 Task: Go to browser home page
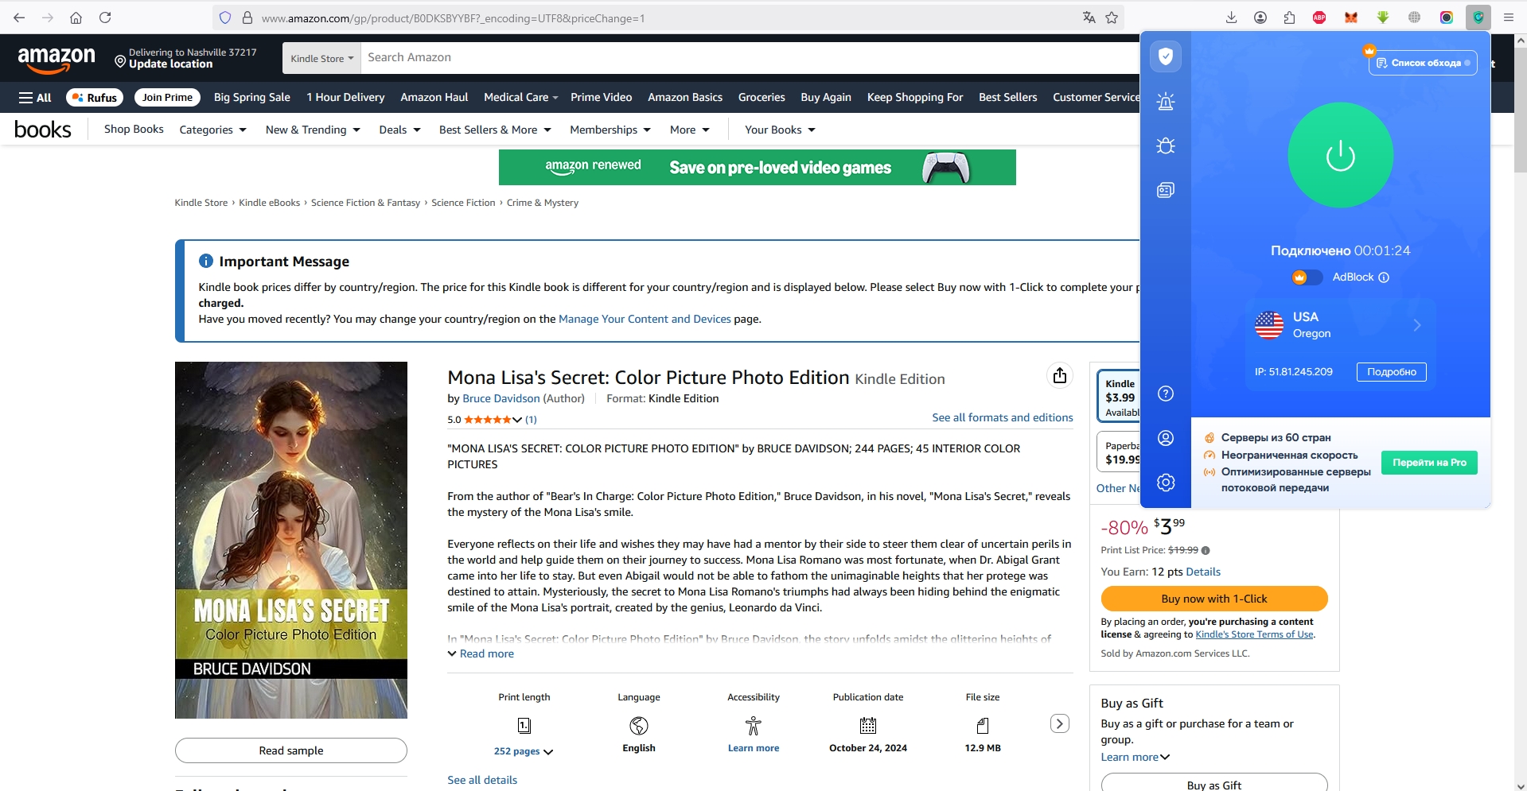tap(76, 17)
